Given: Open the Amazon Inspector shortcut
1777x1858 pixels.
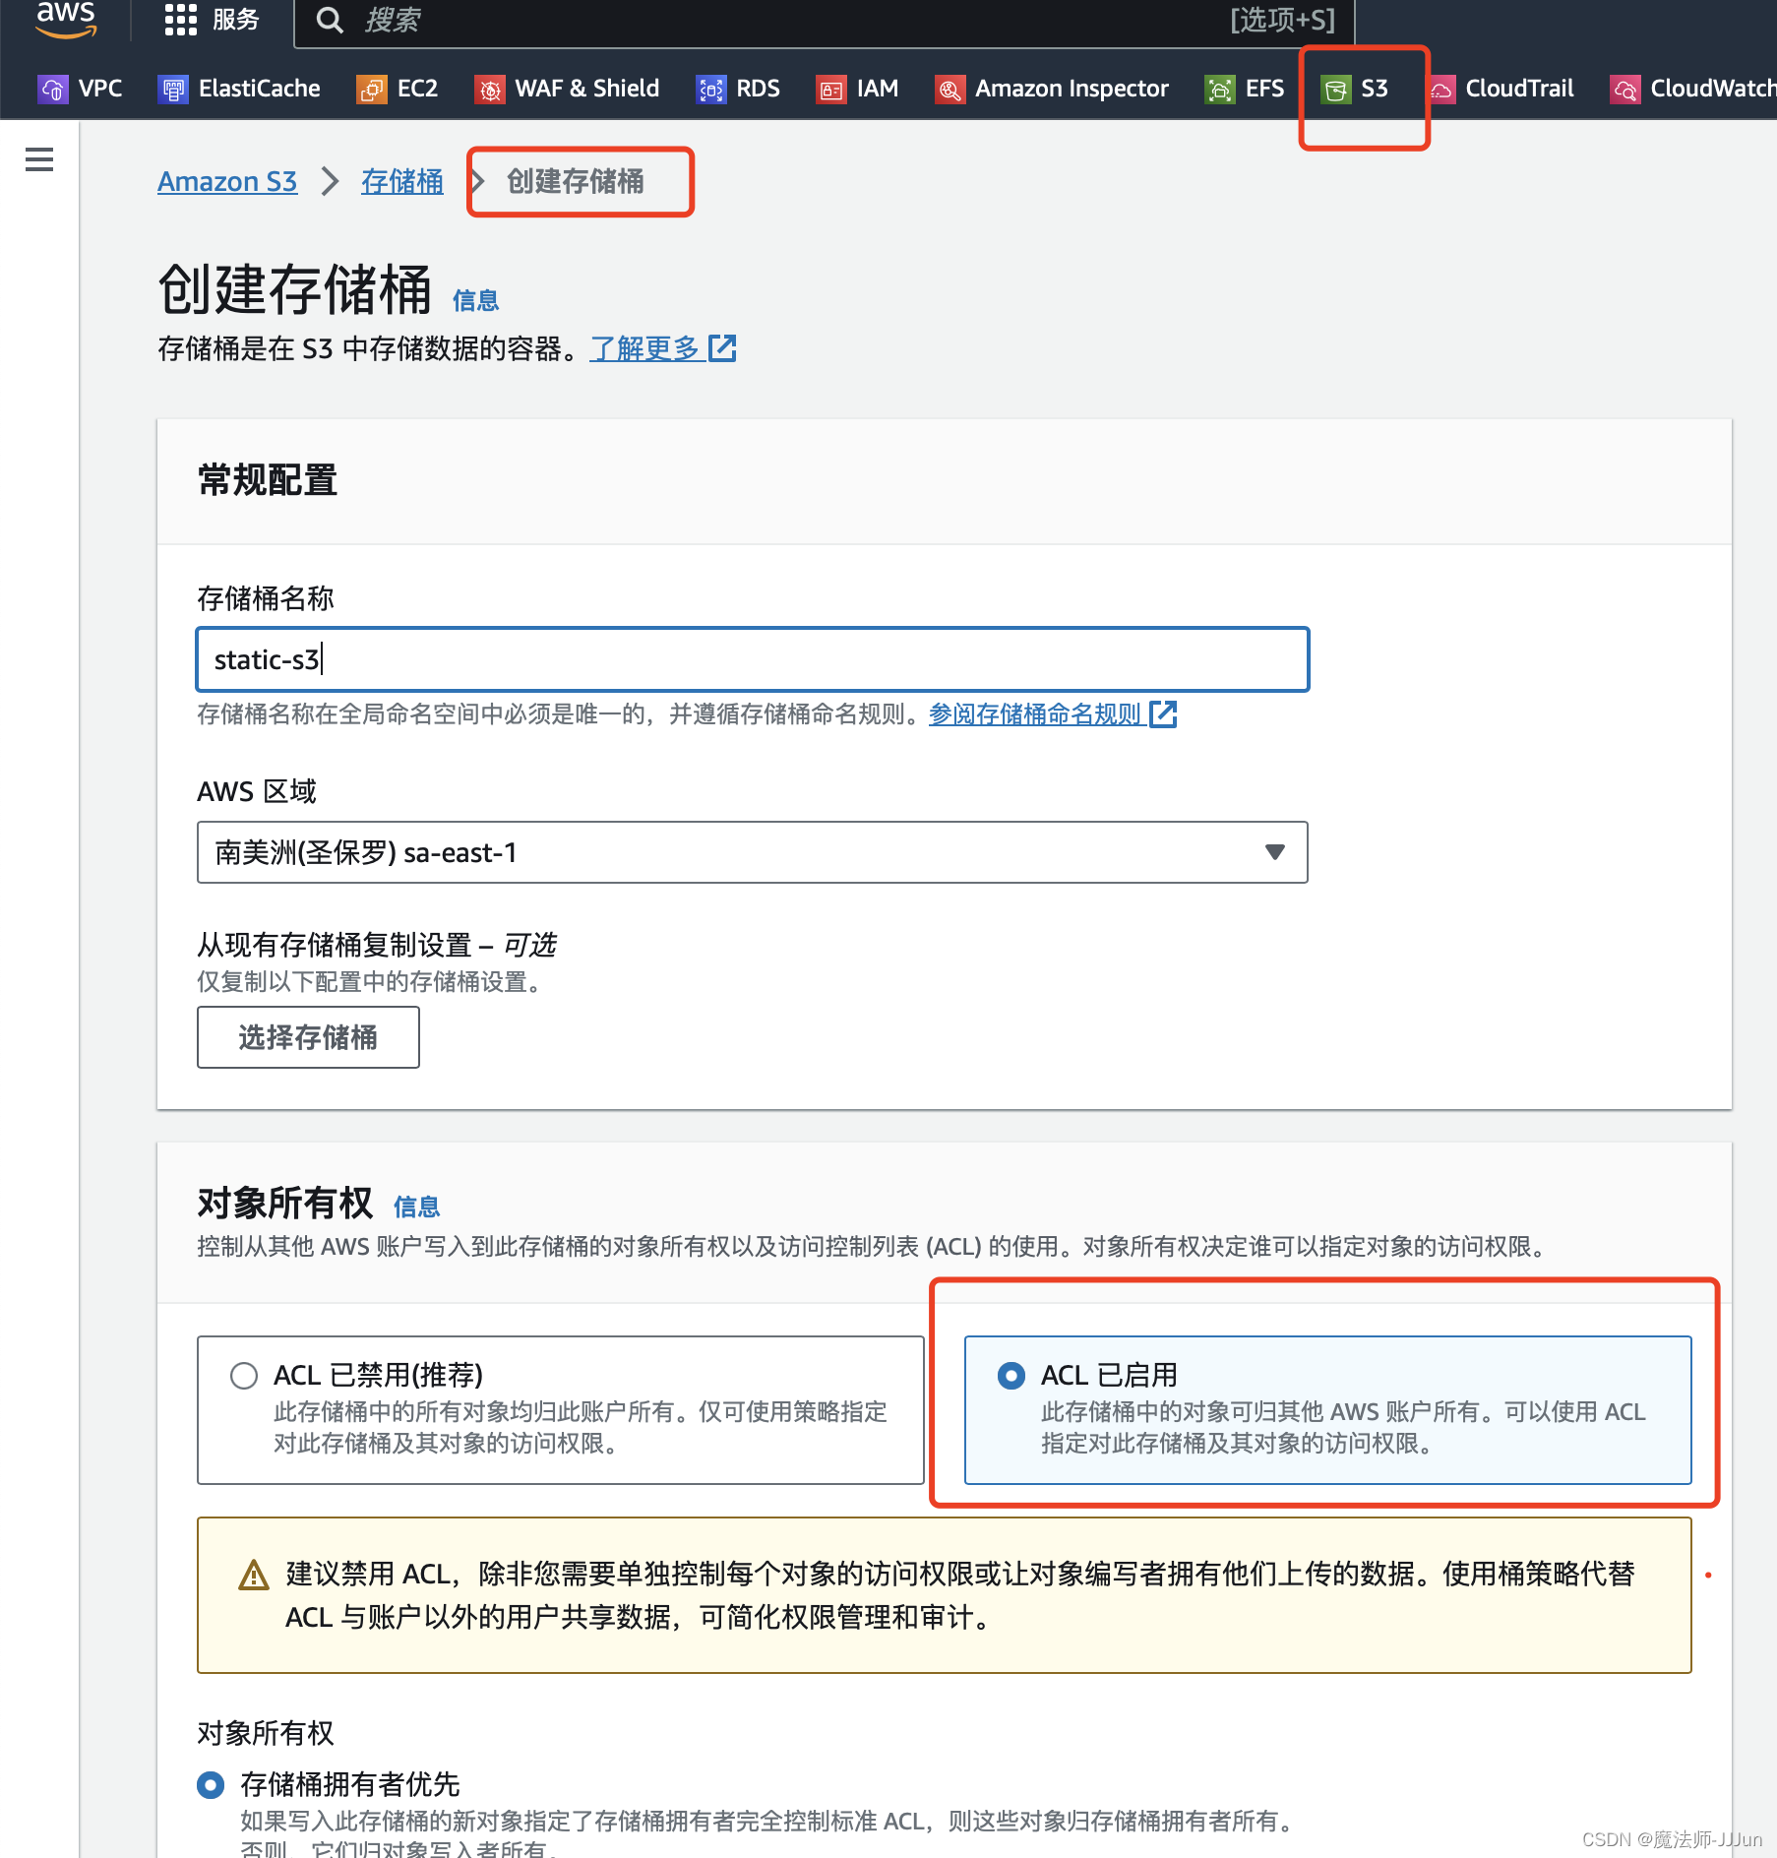Looking at the screenshot, I should [1052, 89].
